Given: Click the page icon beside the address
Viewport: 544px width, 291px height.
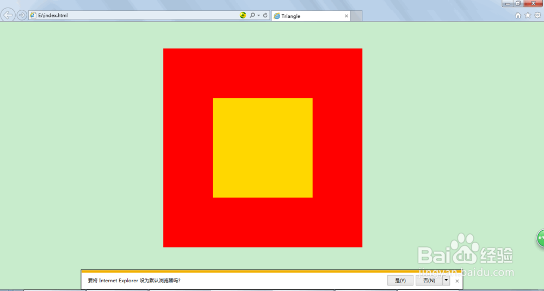Looking at the screenshot, I should [x=34, y=15].
